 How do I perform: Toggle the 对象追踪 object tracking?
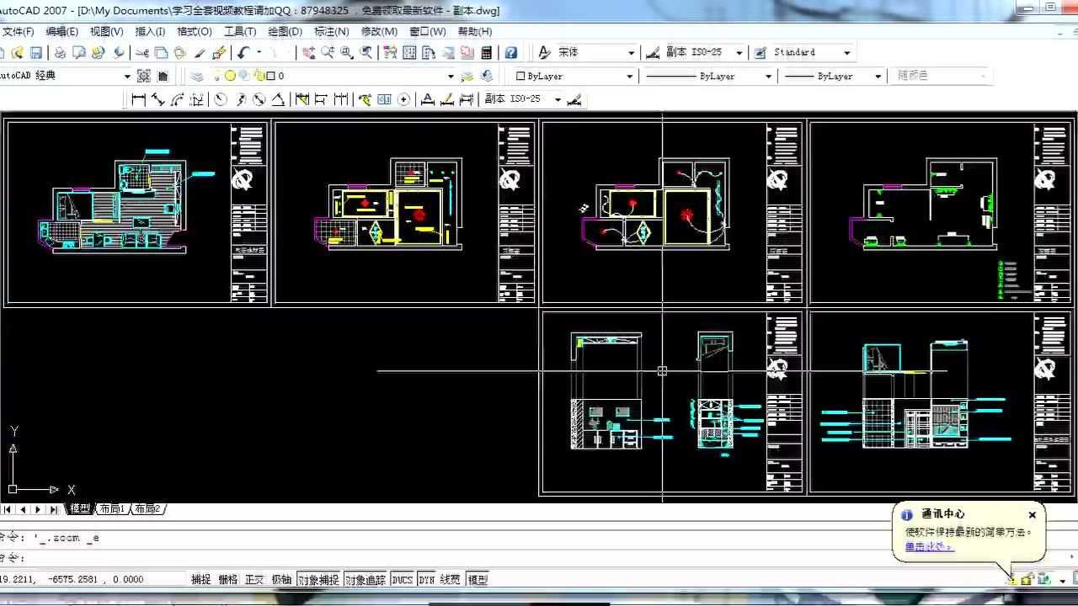[365, 579]
